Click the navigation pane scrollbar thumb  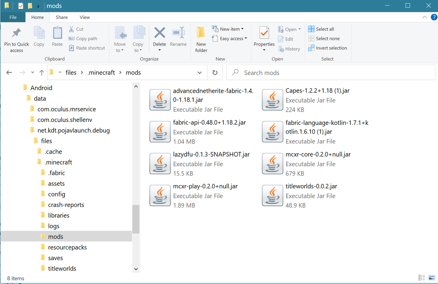[x=136, y=219]
